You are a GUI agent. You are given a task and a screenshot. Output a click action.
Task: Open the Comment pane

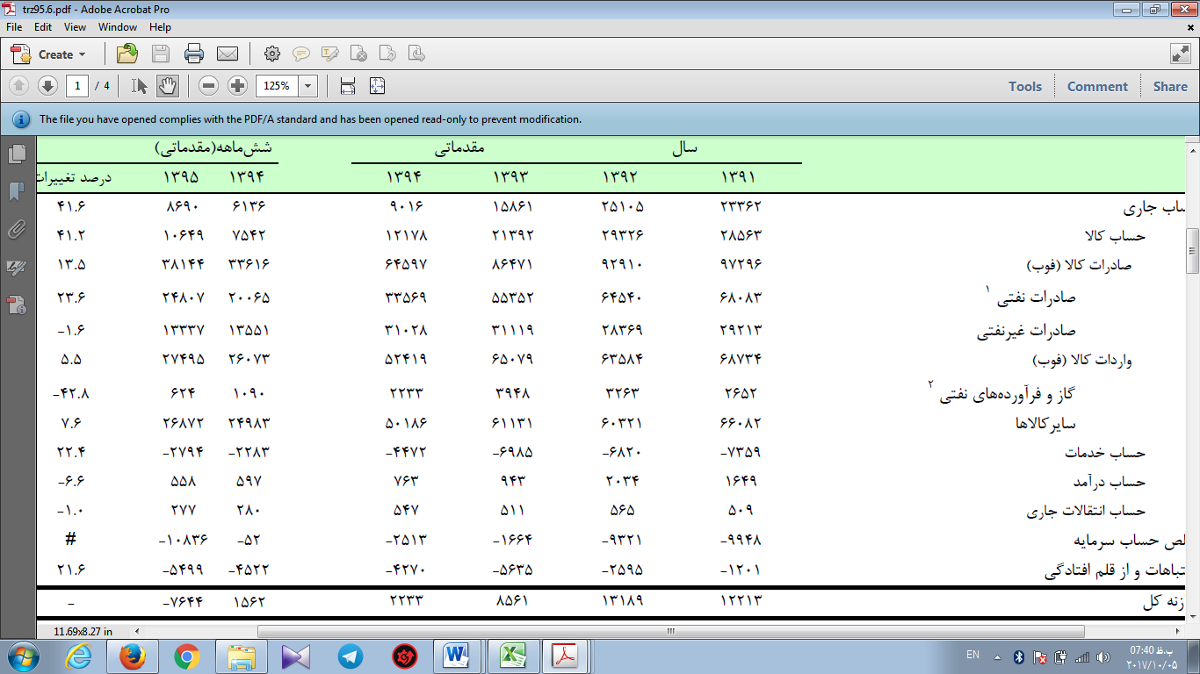(x=1097, y=86)
